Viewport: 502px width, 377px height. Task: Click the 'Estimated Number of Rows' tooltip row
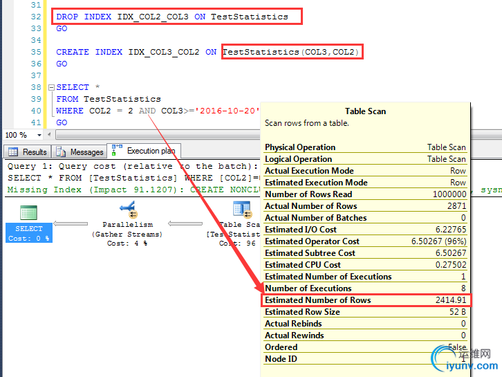tap(365, 300)
